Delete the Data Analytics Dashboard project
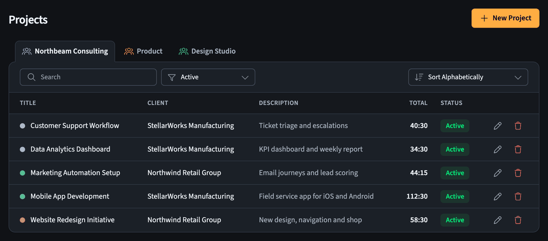 (x=518, y=149)
